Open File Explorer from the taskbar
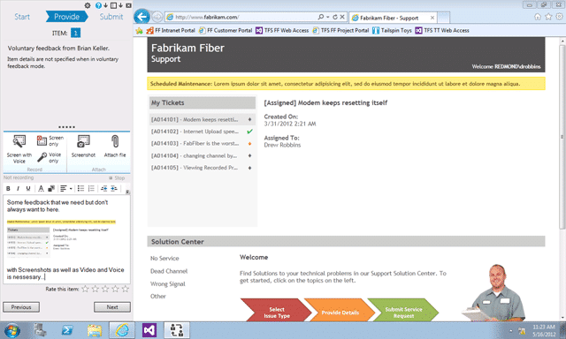This screenshot has height=339, width=566. click(x=95, y=330)
